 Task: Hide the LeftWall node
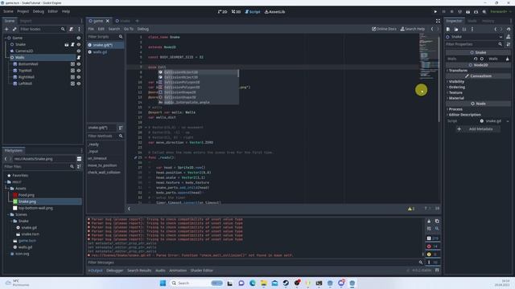(x=79, y=83)
